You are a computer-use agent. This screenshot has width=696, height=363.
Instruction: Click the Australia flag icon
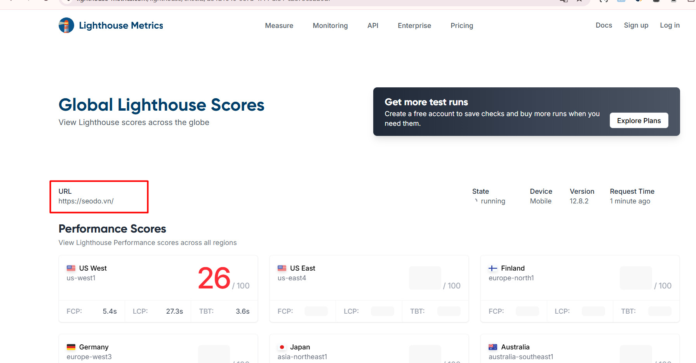point(493,347)
